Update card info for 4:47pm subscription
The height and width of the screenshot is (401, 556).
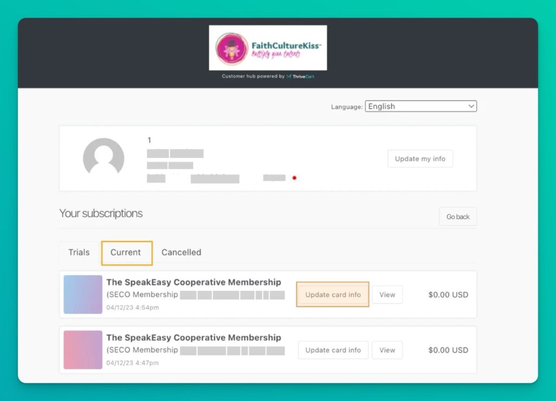[333, 350]
